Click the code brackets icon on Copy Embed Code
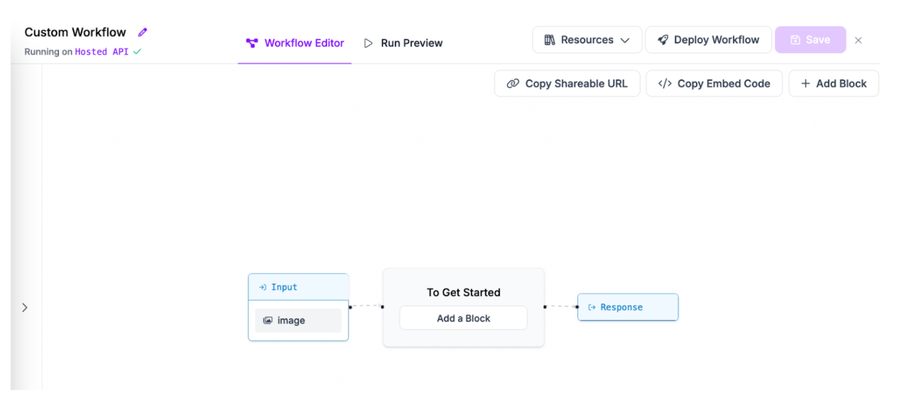898x413 pixels. click(665, 84)
